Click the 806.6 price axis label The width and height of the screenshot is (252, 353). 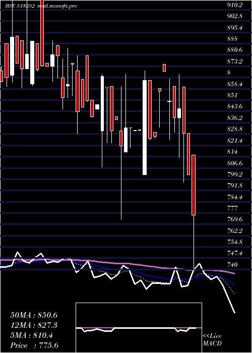click(x=235, y=163)
